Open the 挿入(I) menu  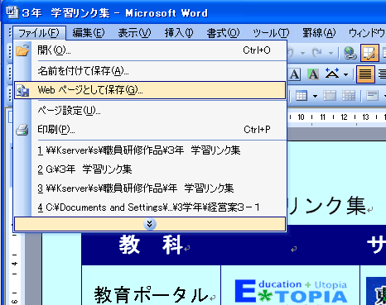coord(179,33)
